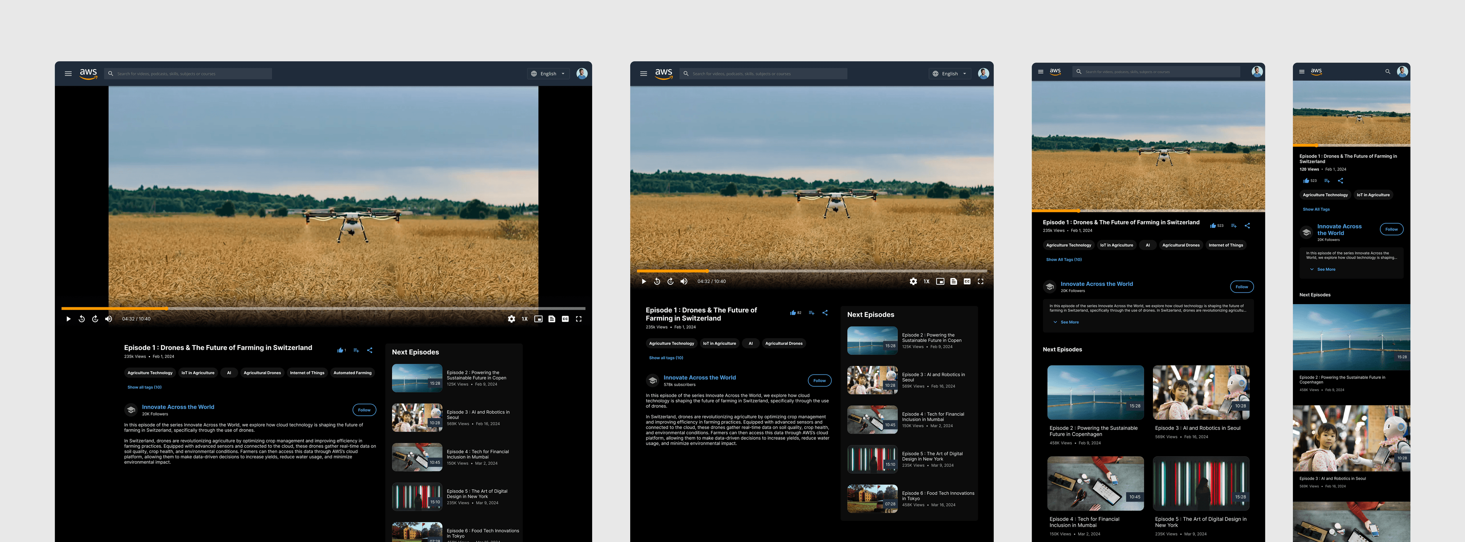1465x542 pixels.
Task: Skip forward 10 seconds in the first frame player
Action: [95, 319]
